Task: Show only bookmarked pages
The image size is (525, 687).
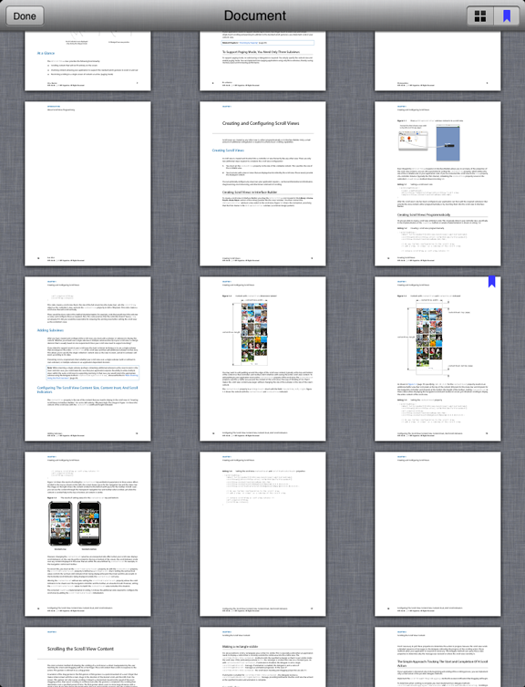Action: click(507, 16)
